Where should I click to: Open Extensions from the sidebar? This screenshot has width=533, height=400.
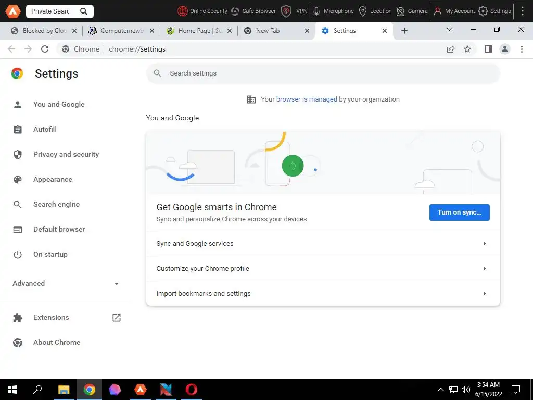pyautogui.click(x=51, y=317)
